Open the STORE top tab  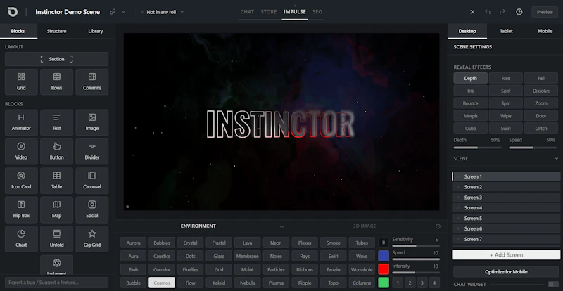click(269, 12)
